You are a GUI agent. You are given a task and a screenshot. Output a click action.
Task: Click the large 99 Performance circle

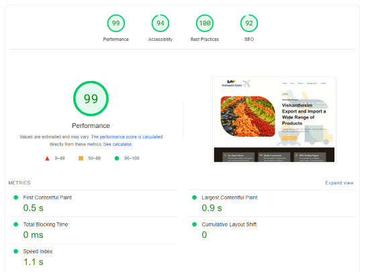coord(91,98)
